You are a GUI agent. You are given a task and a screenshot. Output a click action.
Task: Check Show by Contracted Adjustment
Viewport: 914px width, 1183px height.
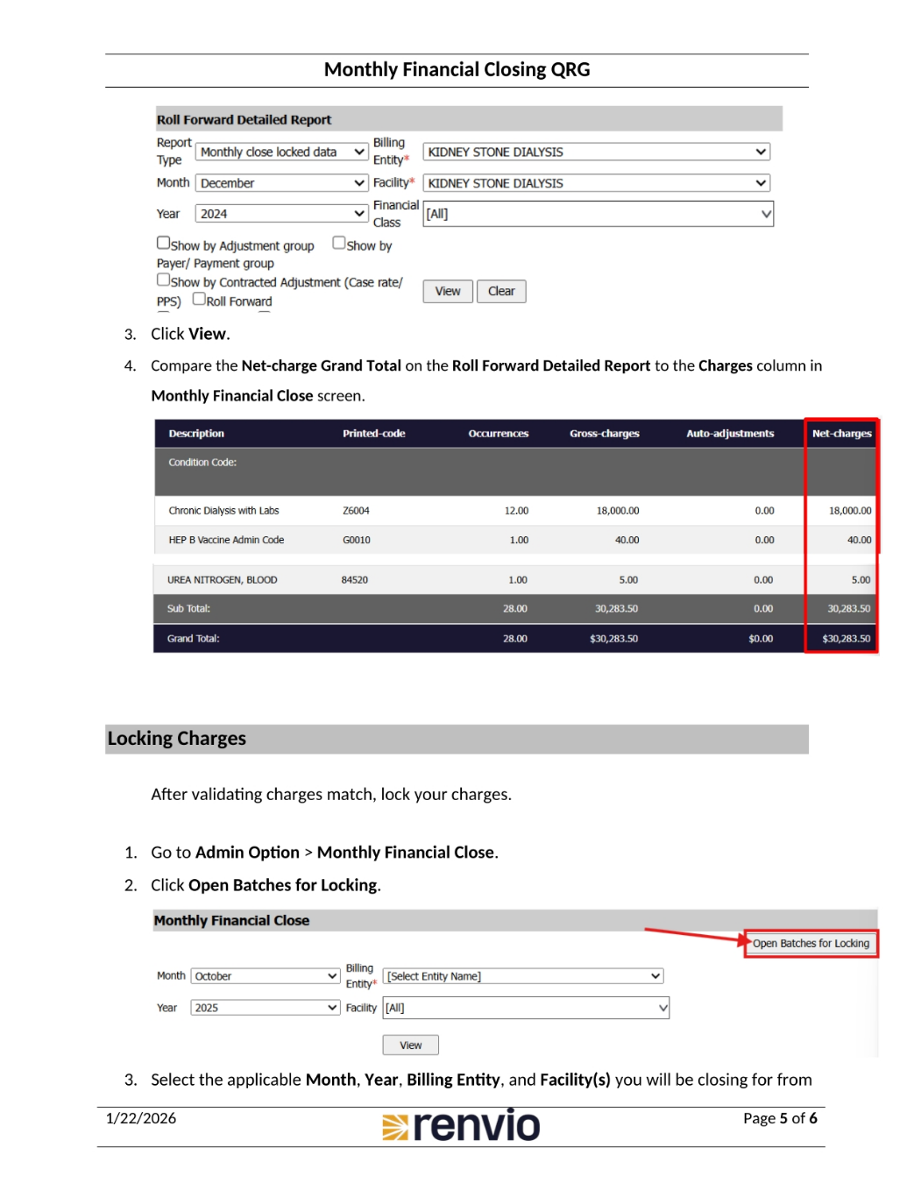click(x=164, y=280)
